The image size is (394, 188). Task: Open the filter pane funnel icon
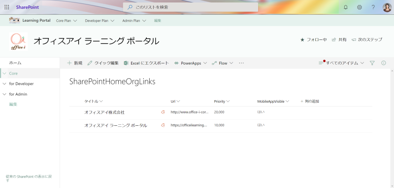372,63
